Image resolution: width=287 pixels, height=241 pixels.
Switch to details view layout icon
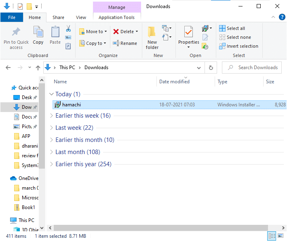(x=271, y=236)
